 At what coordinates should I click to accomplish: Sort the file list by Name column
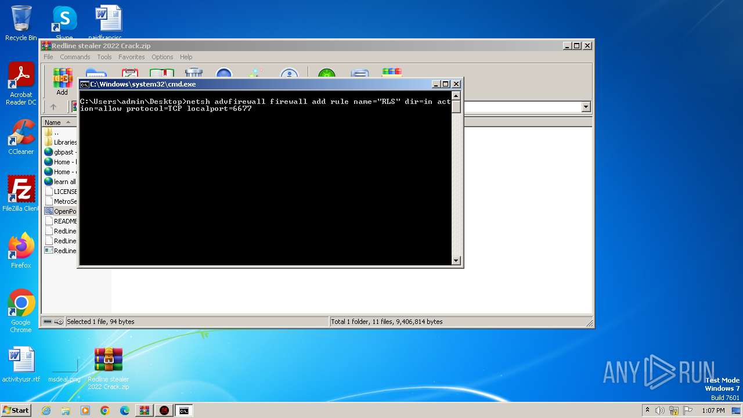pyautogui.click(x=60, y=122)
